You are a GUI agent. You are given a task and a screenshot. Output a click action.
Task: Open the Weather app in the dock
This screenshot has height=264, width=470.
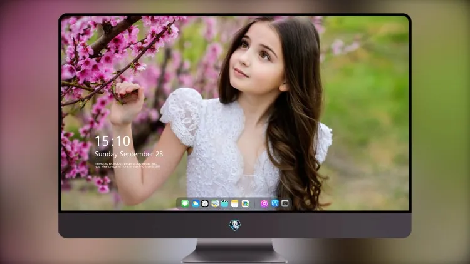click(x=195, y=203)
